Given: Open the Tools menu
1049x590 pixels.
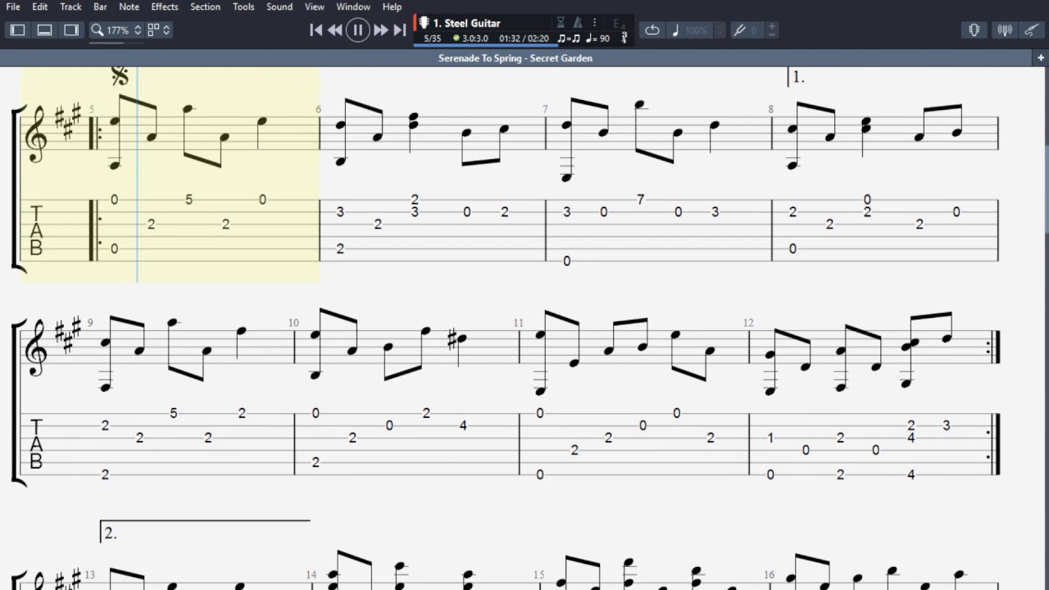Looking at the screenshot, I should pyautogui.click(x=243, y=7).
